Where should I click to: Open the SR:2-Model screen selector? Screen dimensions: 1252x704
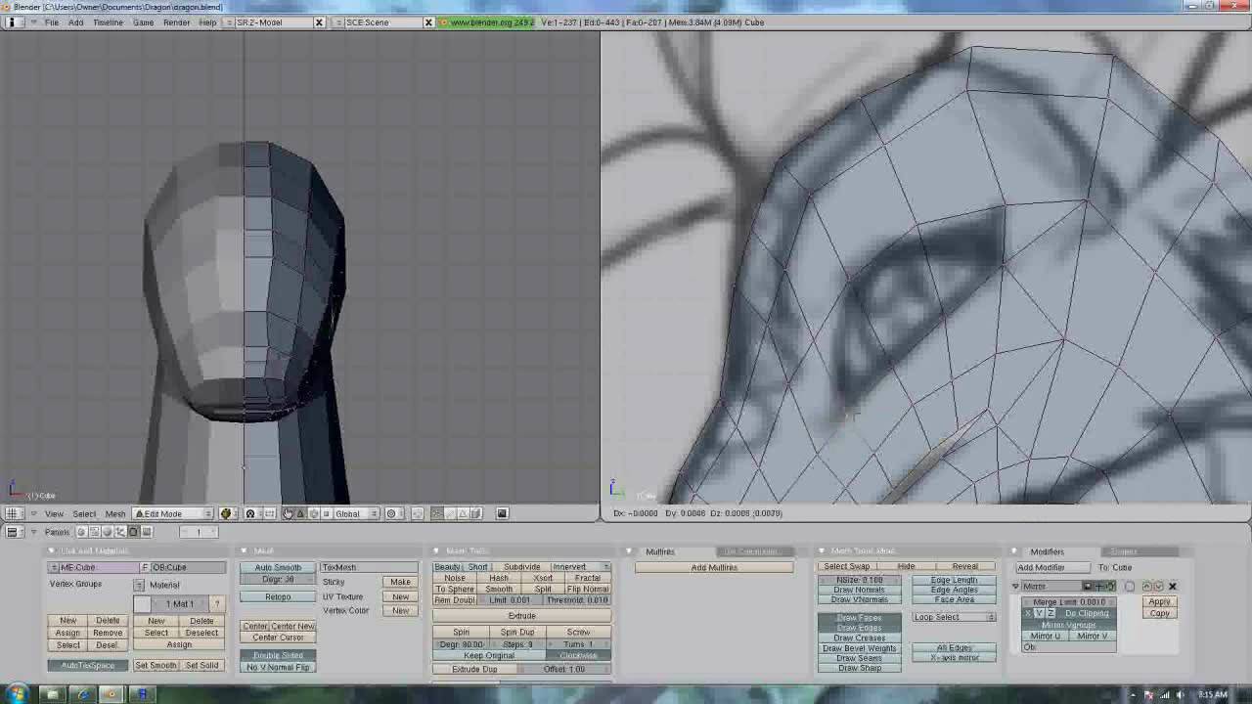[x=231, y=22]
